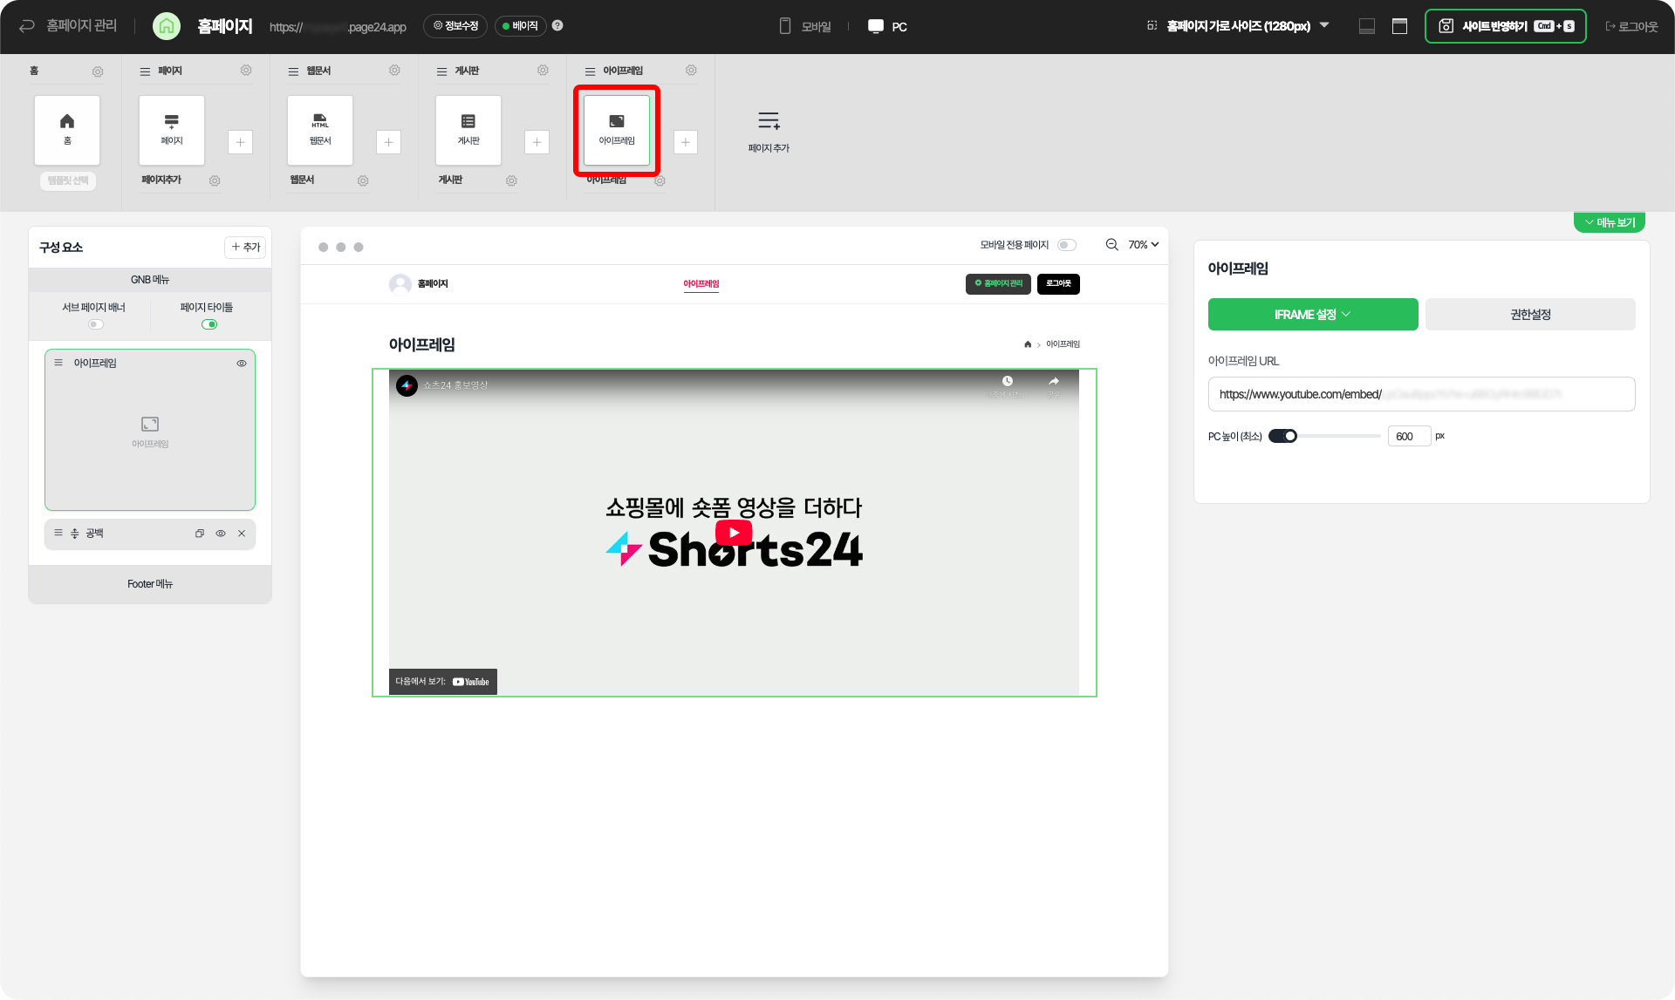Click the 사이트 반영하기 button
This screenshot has width=1675, height=1000.
pos(1505,26)
